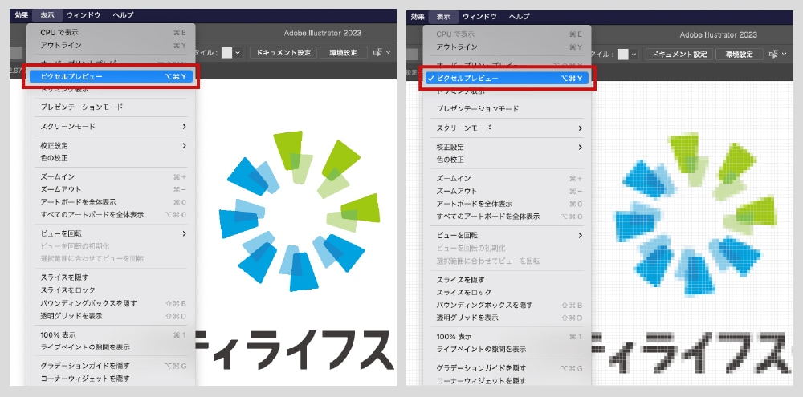803x397 pixels.
Task: Toggle コーナーウィジェットを隠す in right screenshot
Action: [507, 381]
